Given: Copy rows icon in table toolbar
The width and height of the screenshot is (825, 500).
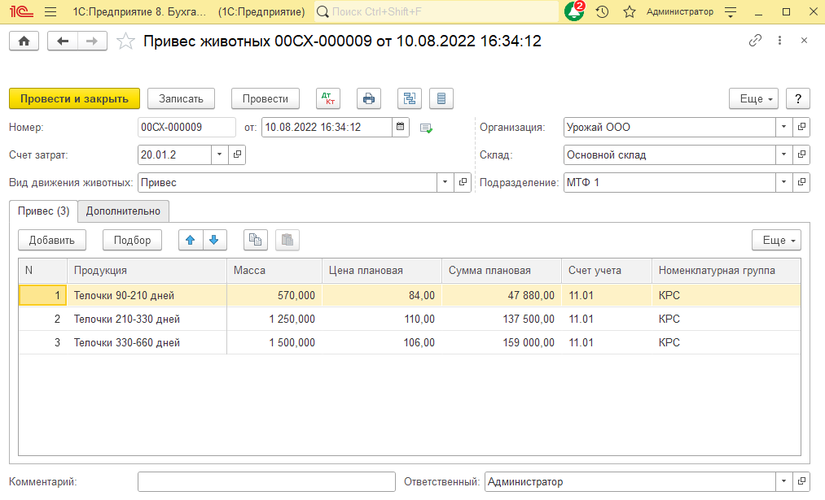Looking at the screenshot, I should [x=256, y=240].
